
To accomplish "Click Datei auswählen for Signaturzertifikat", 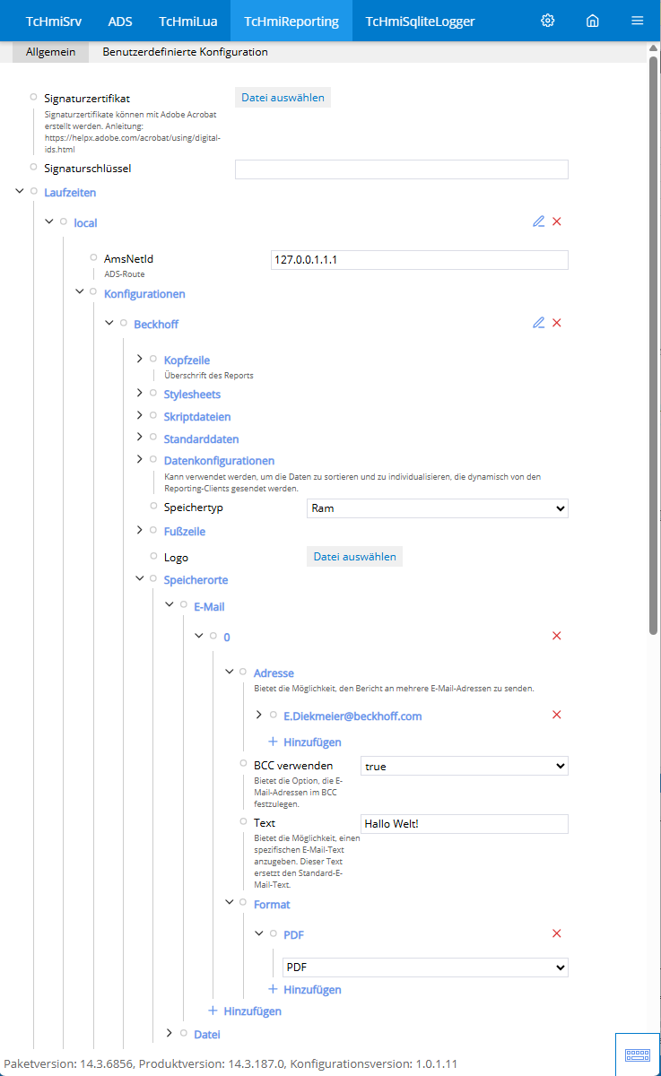I will [x=283, y=98].
